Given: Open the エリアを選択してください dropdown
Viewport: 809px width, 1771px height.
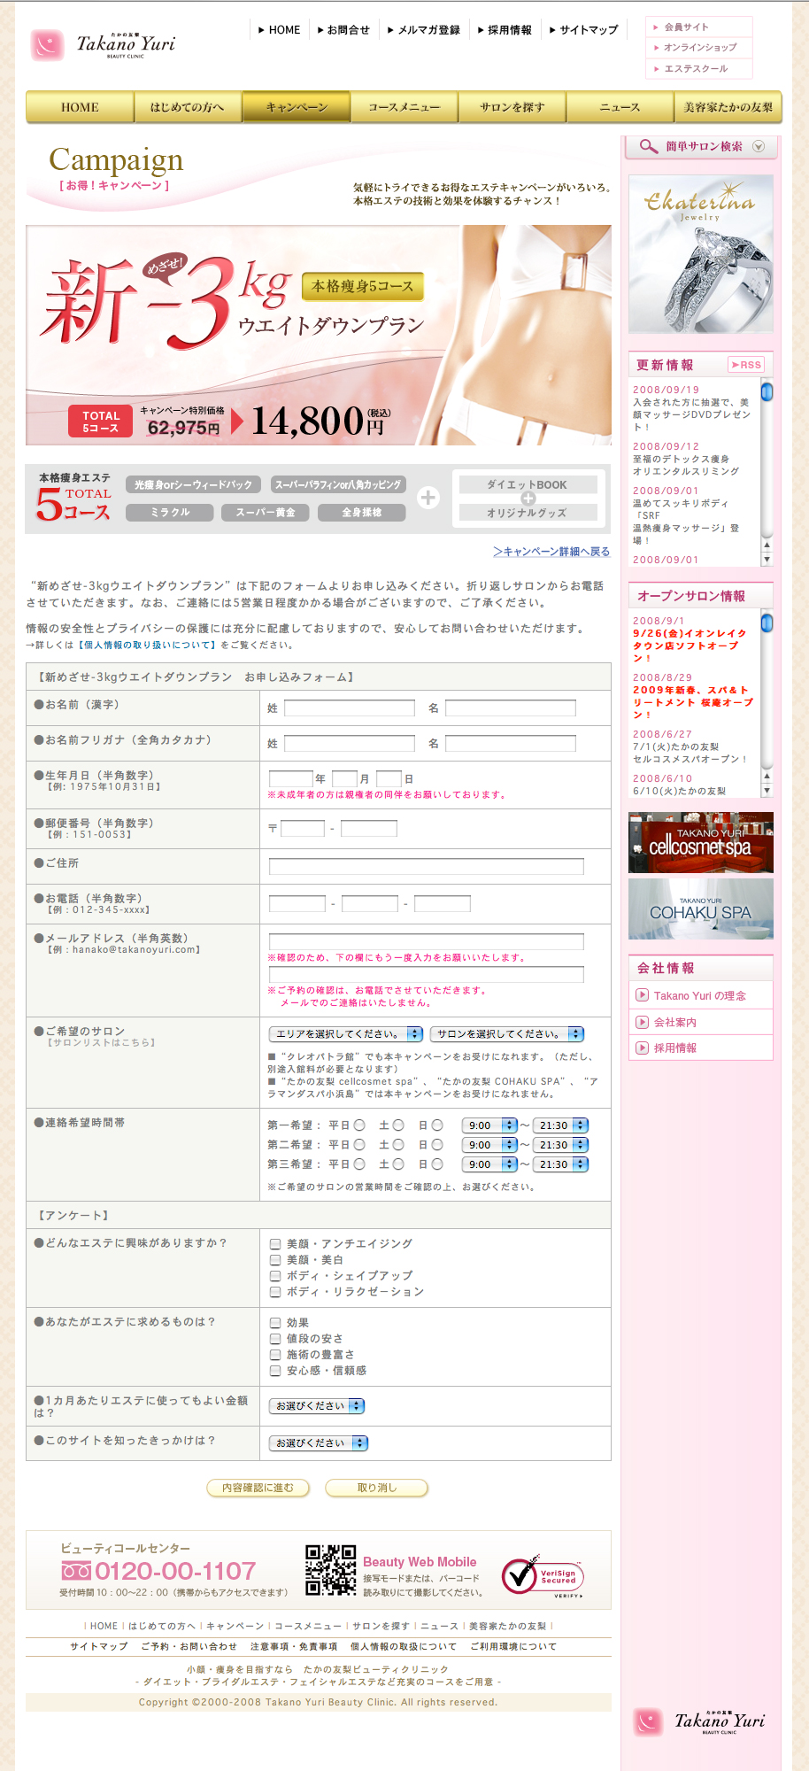Looking at the screenshot, I should coord(346,1034).
